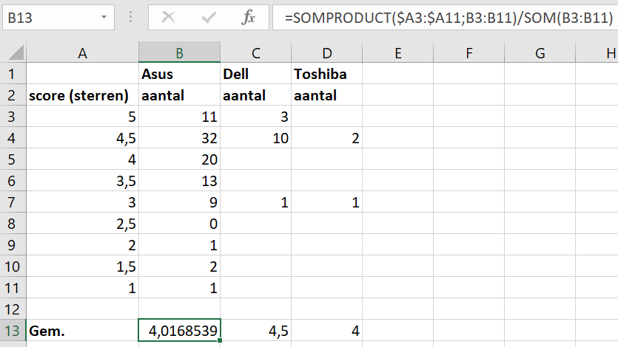
Task: Select the Dell header cell
Action: (x=255, y=75)
